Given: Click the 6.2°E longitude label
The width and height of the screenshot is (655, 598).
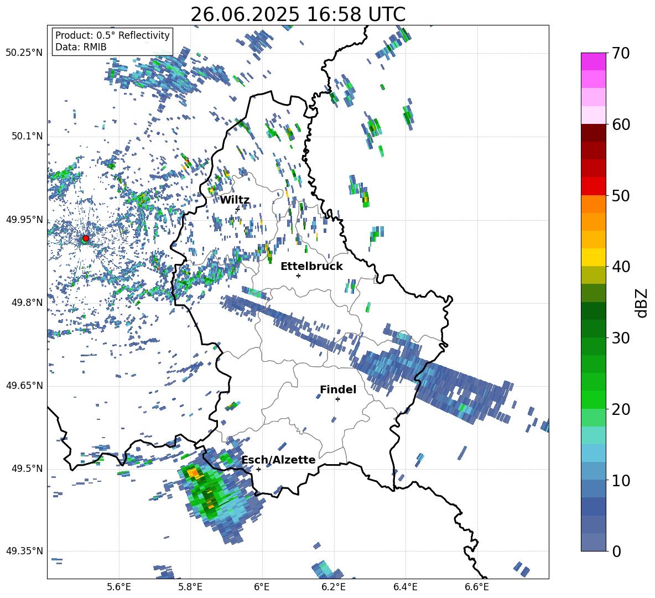Looking at the screenshot, I should pyautogui.click(x=334, y=587).
